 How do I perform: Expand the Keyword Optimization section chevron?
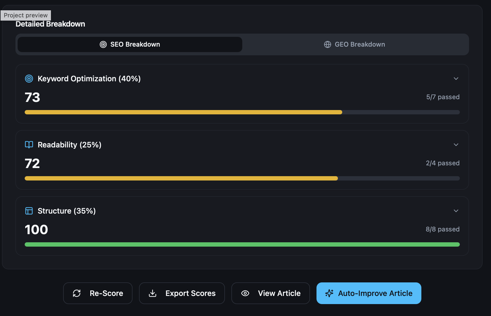[x=456, y=79]
